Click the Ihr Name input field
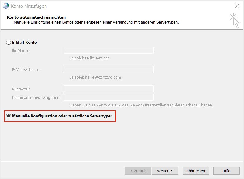 pyautogui.click(x=108, y=50)
